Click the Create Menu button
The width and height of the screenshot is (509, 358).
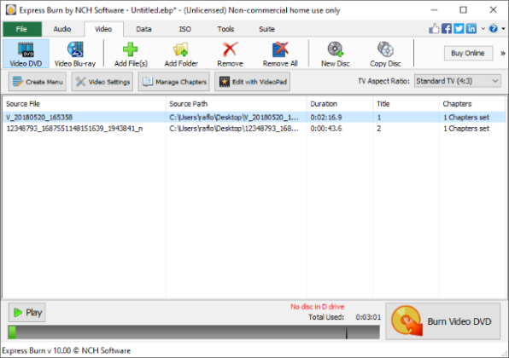click(x=38, y=82)
